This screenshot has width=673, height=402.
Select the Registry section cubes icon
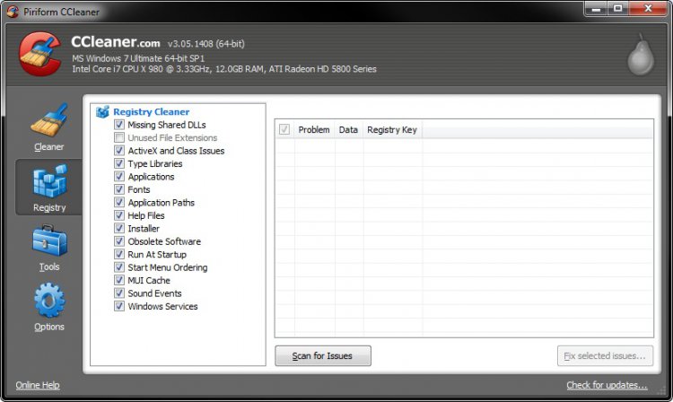(x=49, y=181)
